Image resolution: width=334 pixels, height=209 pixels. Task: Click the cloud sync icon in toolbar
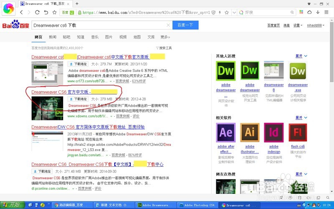[x=309, y=13]
